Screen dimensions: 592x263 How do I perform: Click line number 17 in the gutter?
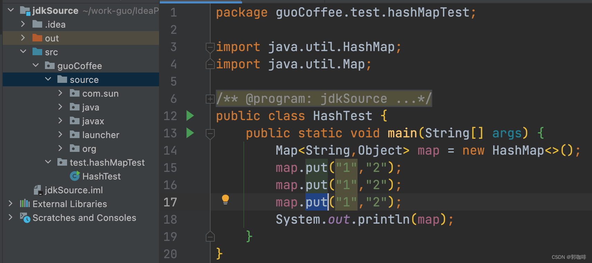coord(170,202)
